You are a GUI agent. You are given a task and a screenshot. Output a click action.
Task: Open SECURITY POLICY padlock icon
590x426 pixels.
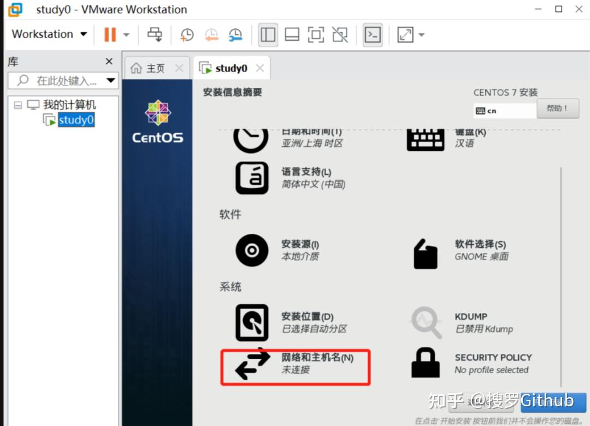point(426,363)
